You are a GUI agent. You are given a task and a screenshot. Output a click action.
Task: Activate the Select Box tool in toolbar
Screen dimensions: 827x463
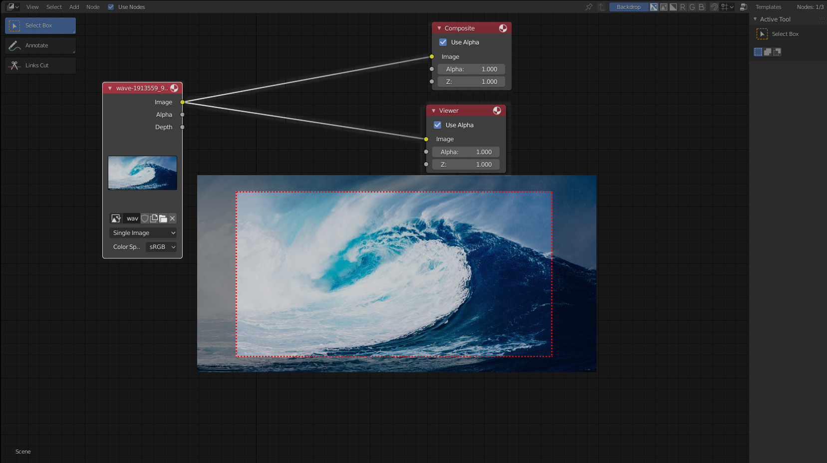(40, 25)
